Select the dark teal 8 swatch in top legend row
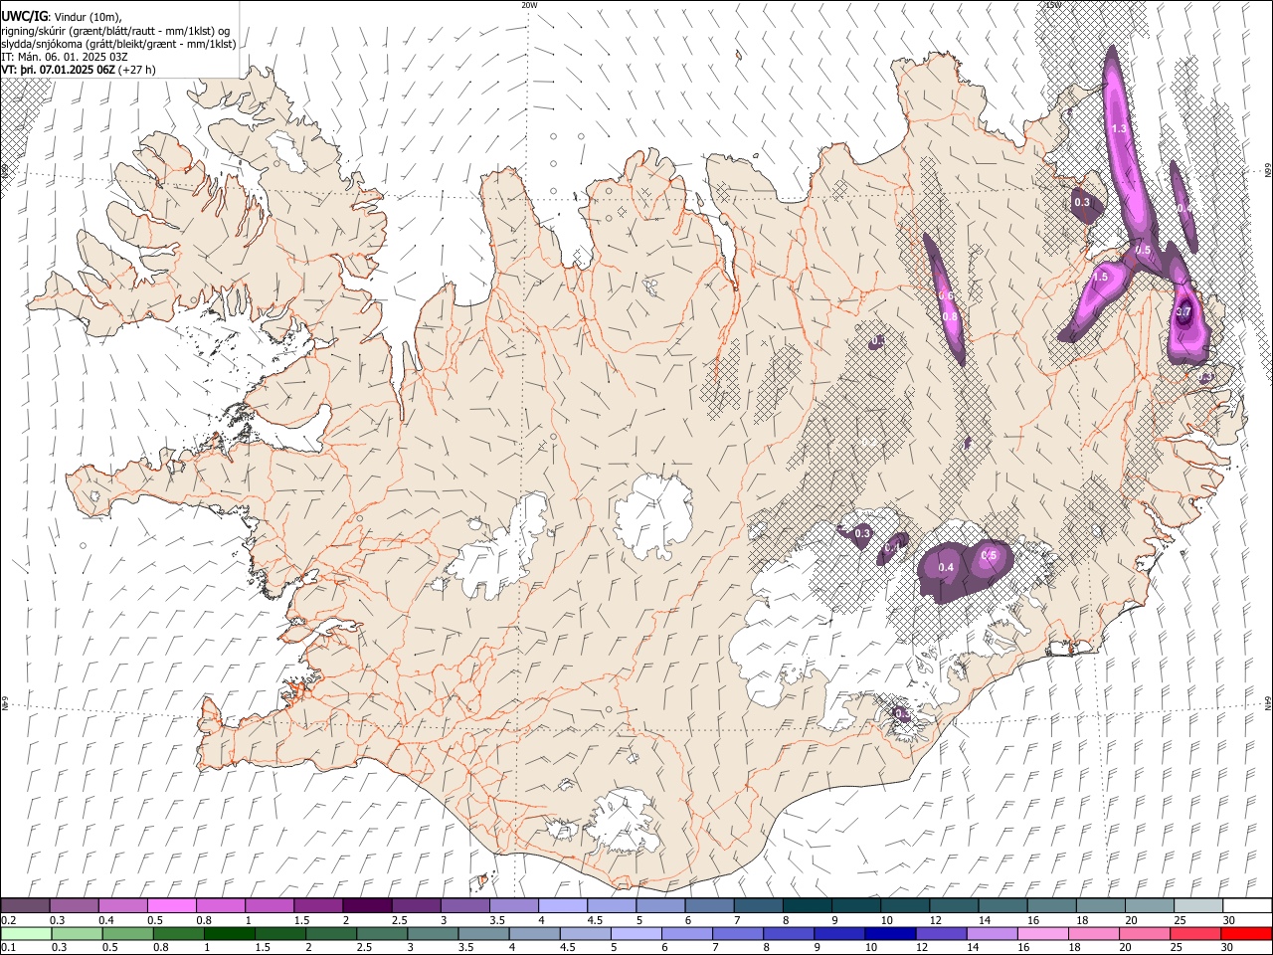This screenshot has width=1273, height=955. click(x=807, y=905)
